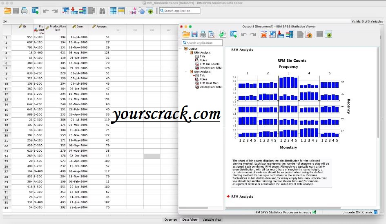Select row 24 header in Data Editor

(6, 156)
